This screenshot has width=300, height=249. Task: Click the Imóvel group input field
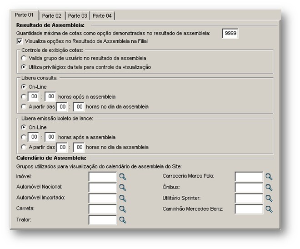[103, 176]
